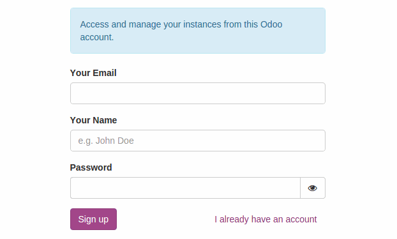Reveal typed password with eye button
The image size is (397, 239).
(x=313, y=188)
